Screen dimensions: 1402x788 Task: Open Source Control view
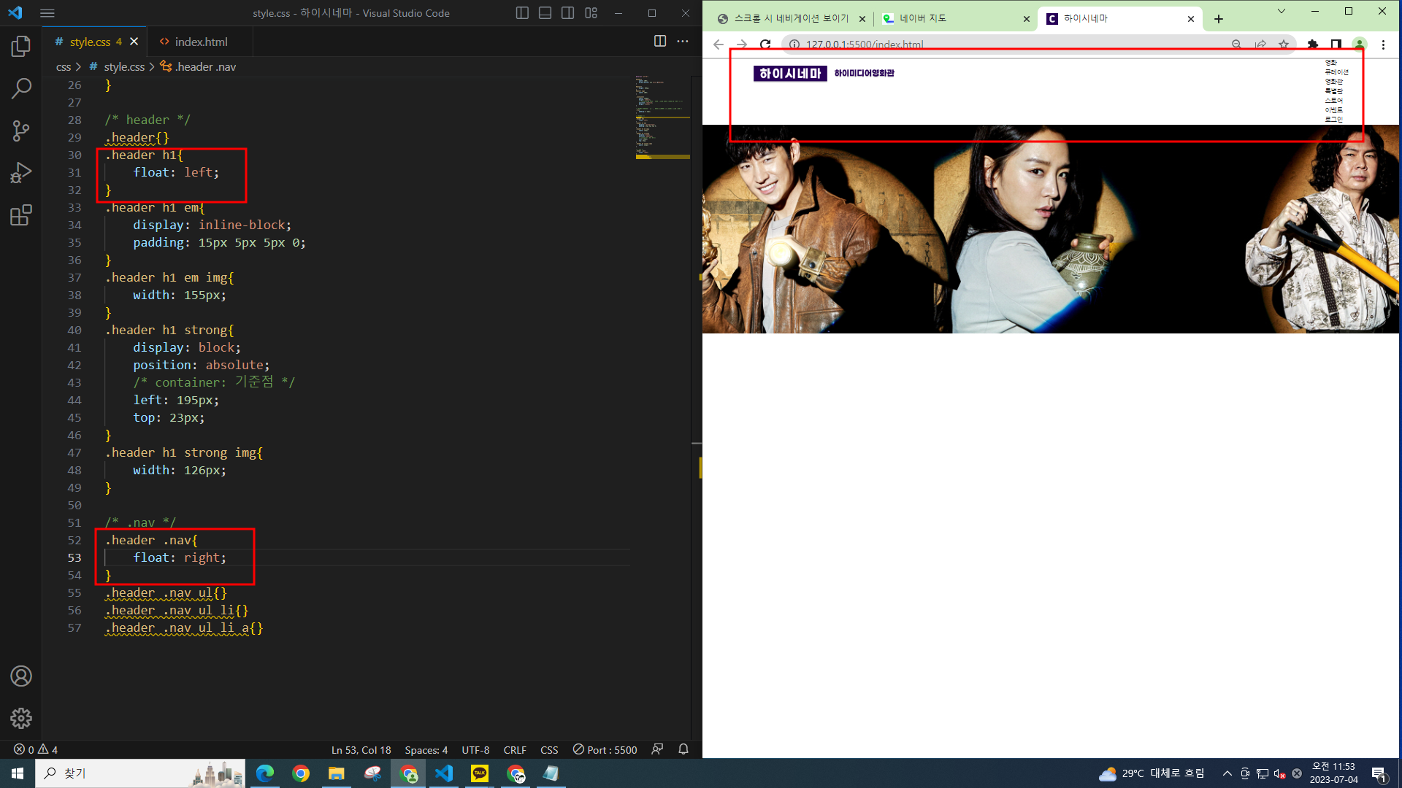(21, 131)
